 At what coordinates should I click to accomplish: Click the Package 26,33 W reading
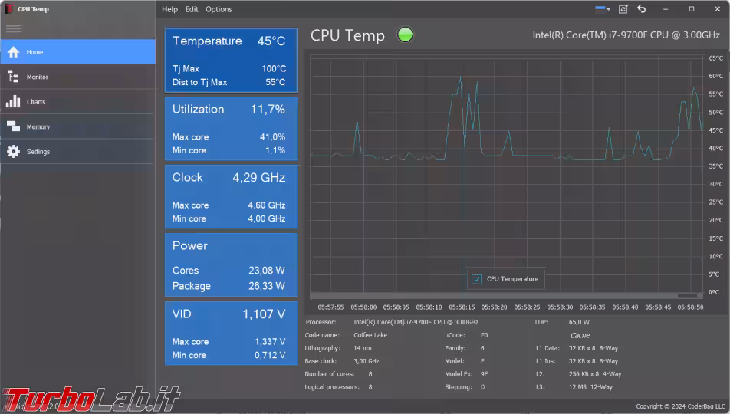tap(266, 286)
